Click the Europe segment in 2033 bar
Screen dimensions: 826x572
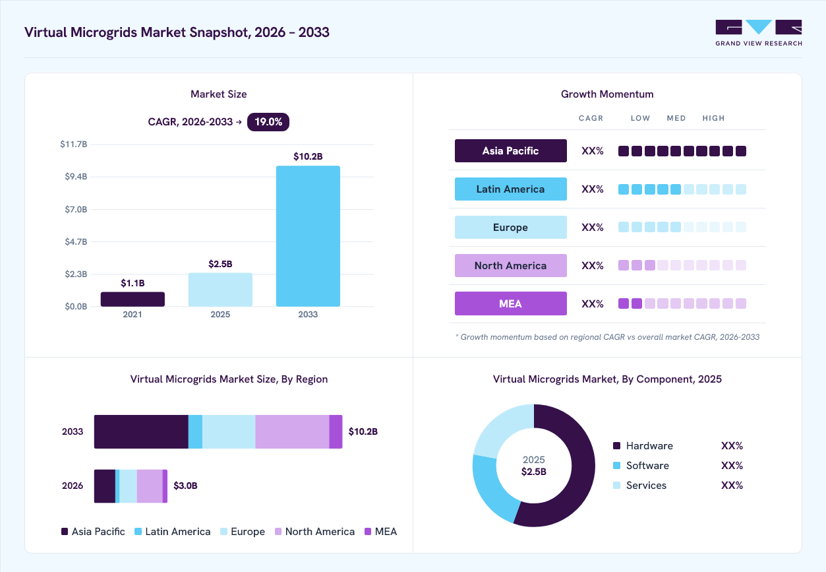click(229, 432)
